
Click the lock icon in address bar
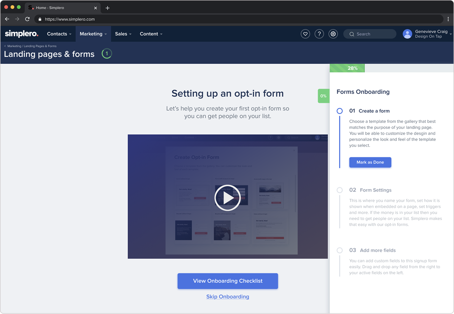tap(40, 19)
